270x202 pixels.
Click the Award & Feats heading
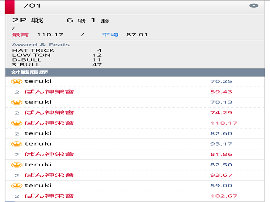coord(40,45)
